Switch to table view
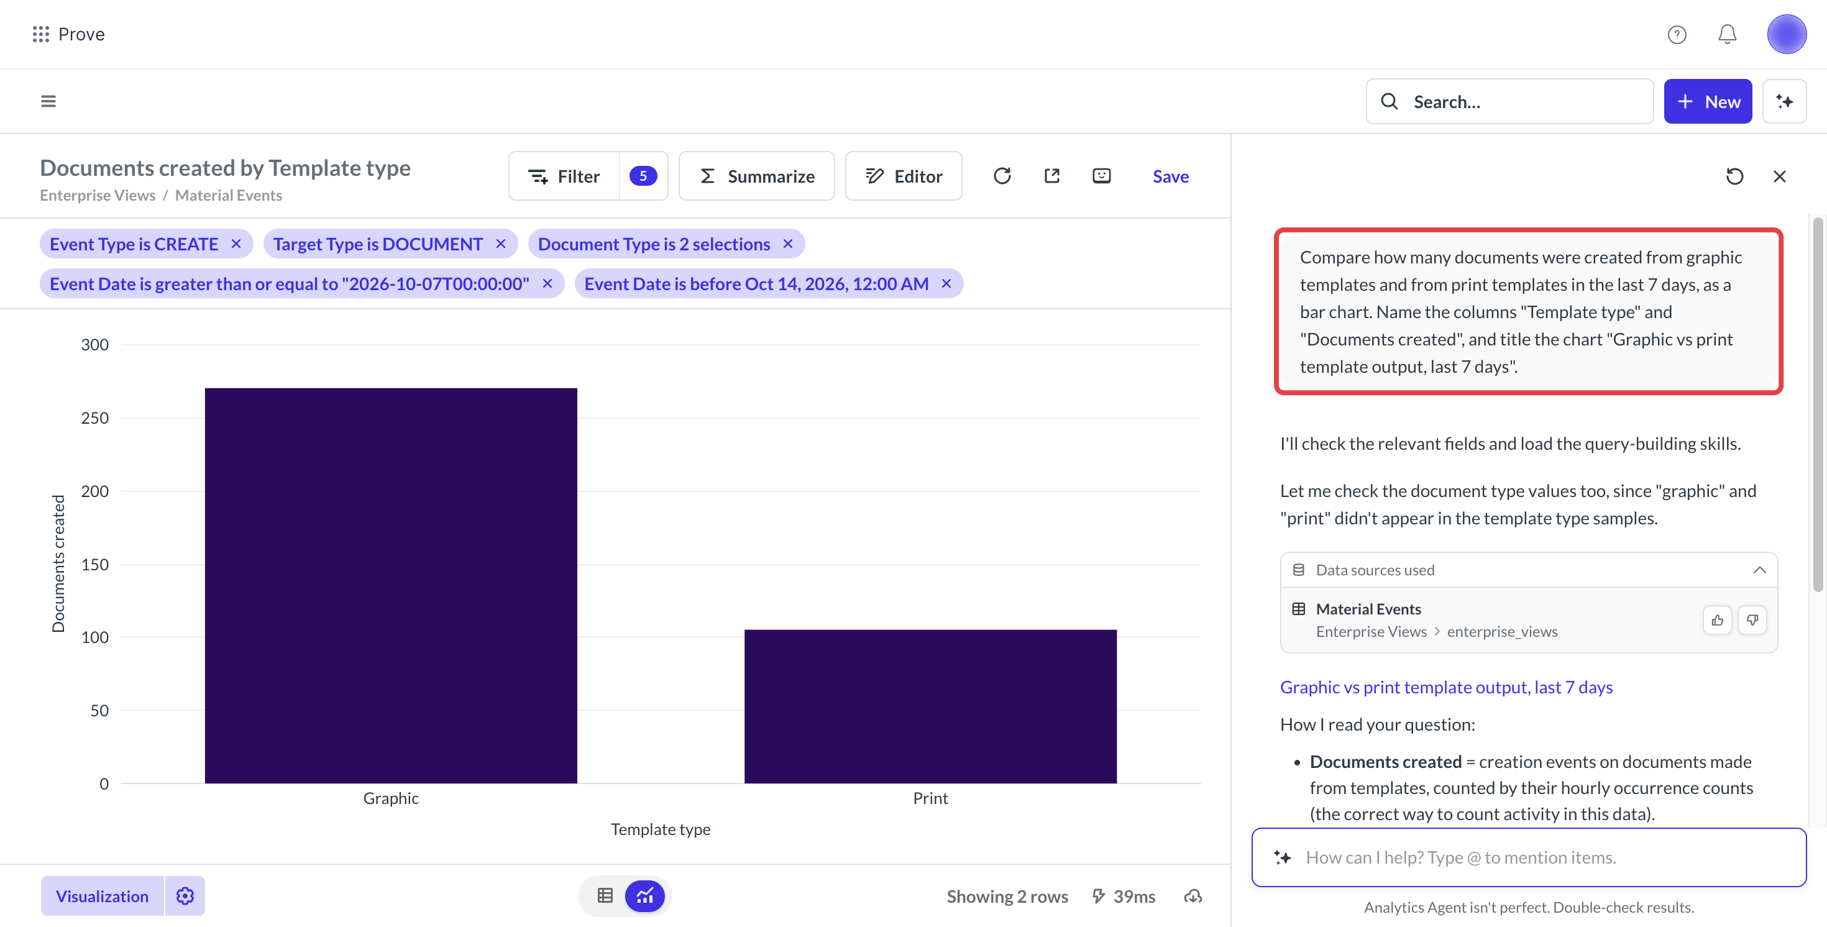 coord(604,896)
